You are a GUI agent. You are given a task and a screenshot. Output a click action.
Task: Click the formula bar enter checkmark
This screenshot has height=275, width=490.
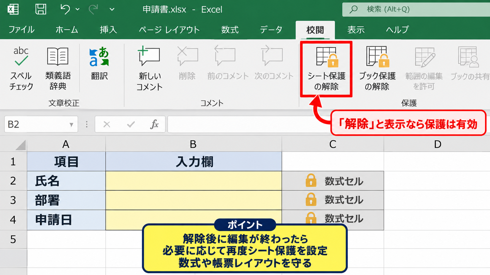(131, 125)
